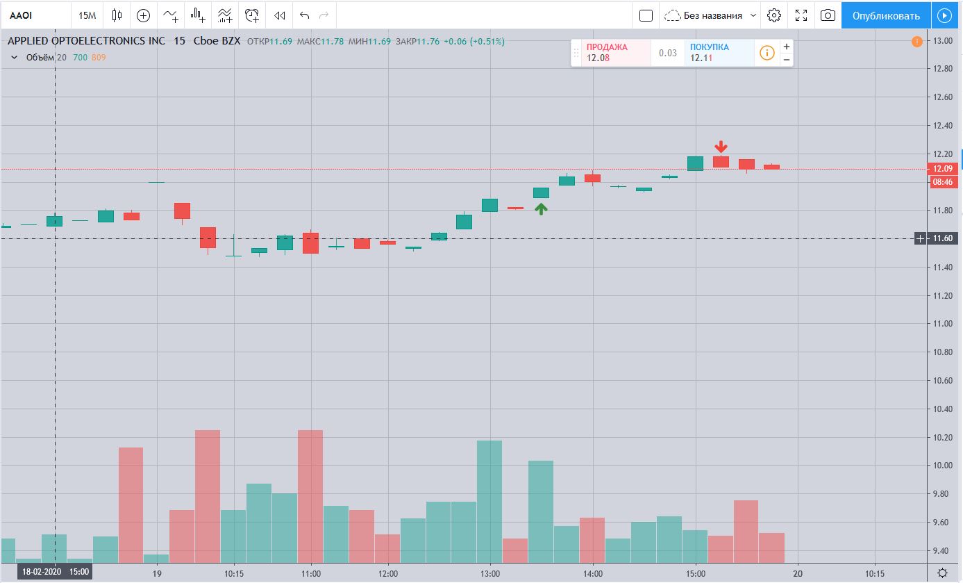
Task: Click the ПРОДАЖА 12.08 sell button
Action: (617, 53)
